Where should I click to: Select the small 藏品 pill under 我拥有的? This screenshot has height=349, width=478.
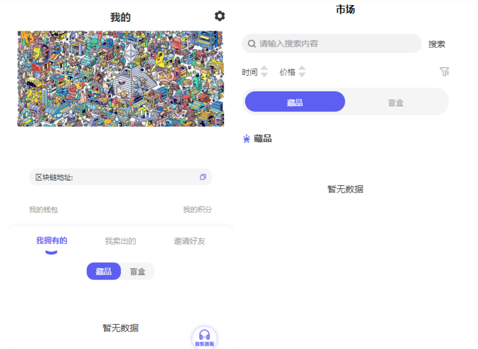click(104, 271)
